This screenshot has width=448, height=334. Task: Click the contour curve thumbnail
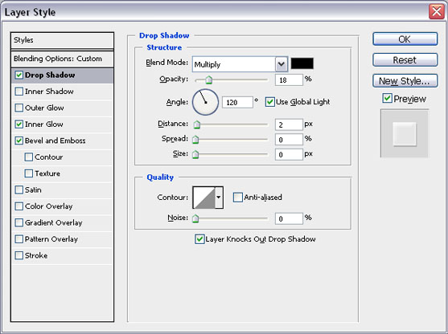(204, 198)
